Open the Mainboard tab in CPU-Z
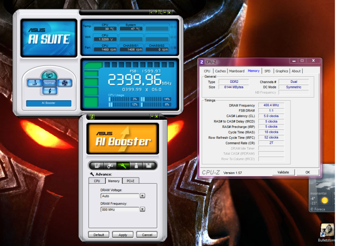The width and height of the screenshot is (347, 246). click(x=237, y=71)
